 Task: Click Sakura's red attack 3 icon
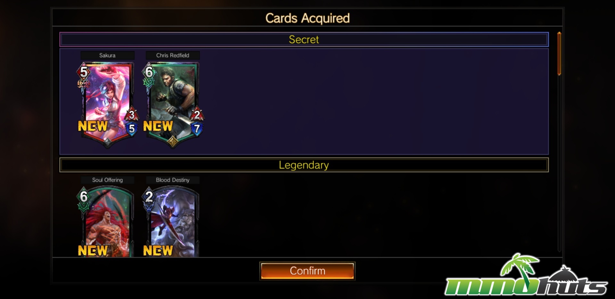pyautogui.click(x=132, y=115)
